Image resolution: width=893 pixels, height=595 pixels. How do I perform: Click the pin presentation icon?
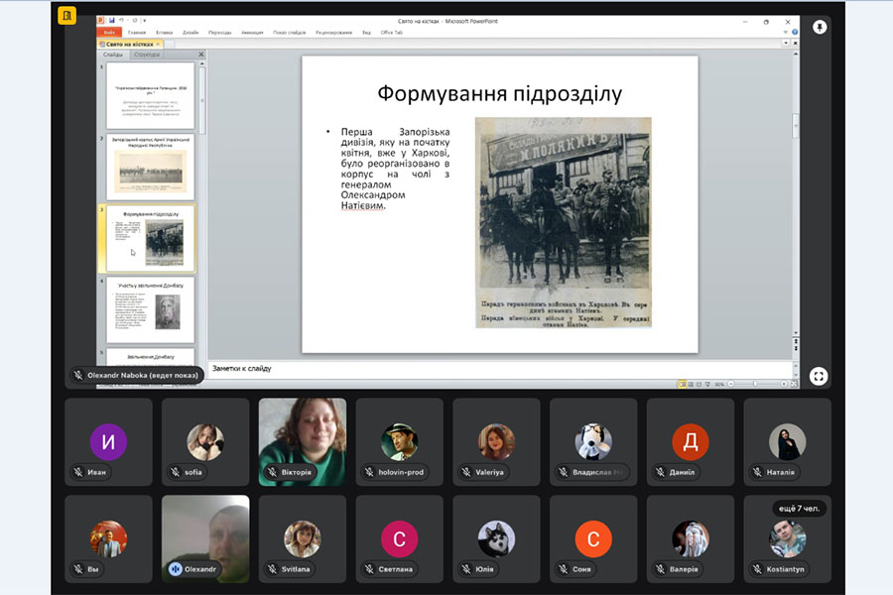(820, 27)
